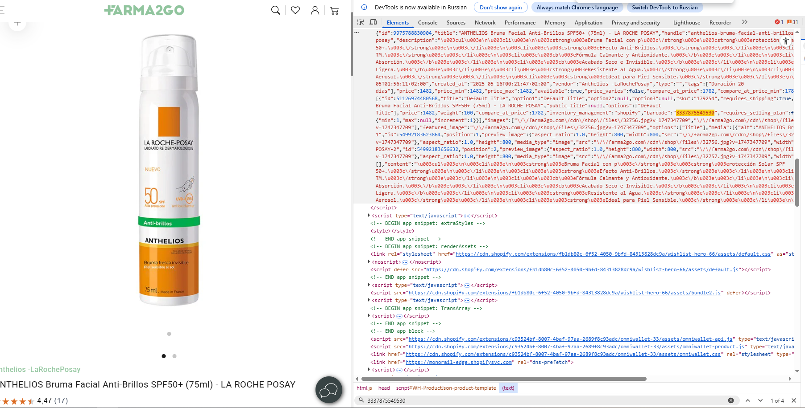Open the omniwallet.css link

point(563,354)
